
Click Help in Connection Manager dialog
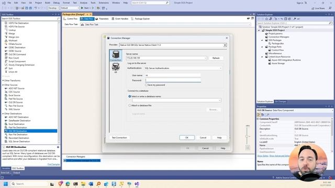tap(219, 138)
